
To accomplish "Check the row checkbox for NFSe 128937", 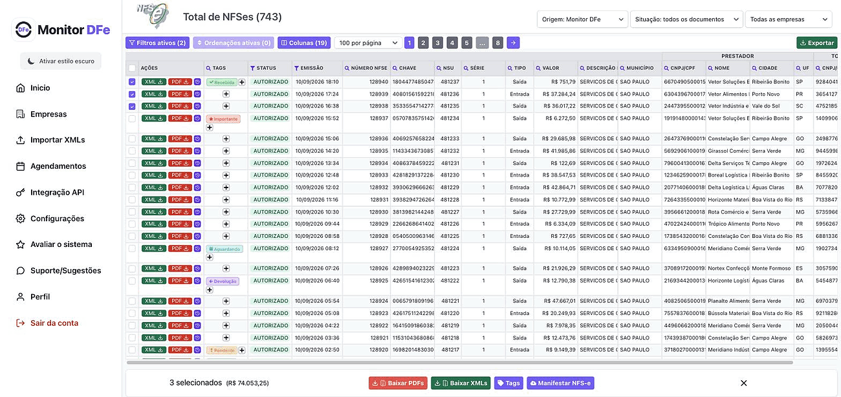I will (132, 118).
